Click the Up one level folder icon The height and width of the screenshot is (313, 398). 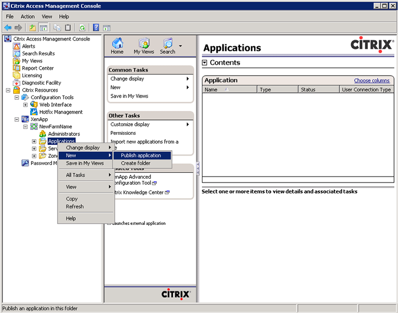coord(32,27)
